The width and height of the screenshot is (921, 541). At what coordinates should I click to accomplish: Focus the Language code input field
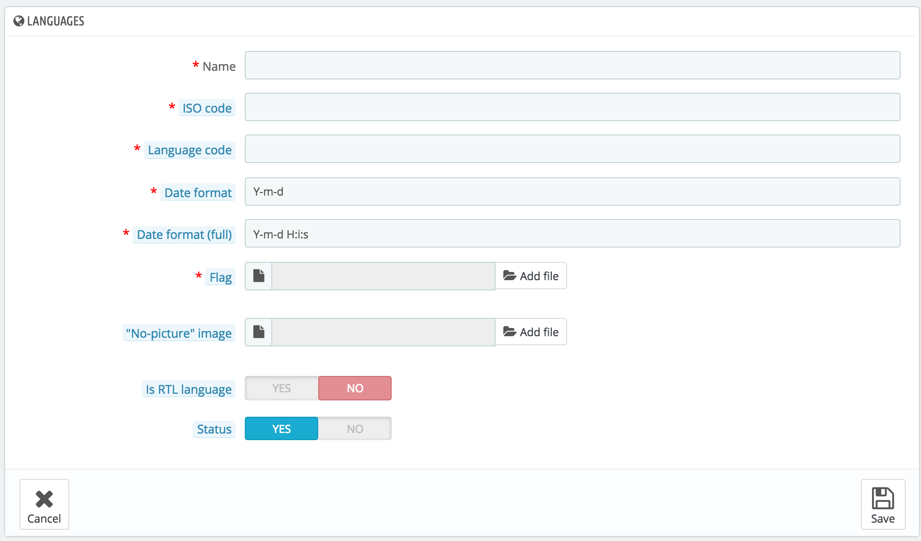coord(572,149)
